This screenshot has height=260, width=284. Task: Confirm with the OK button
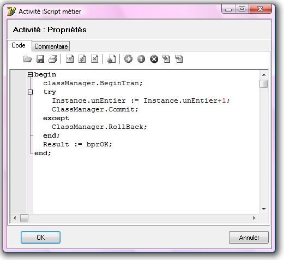tap(40, 237)
